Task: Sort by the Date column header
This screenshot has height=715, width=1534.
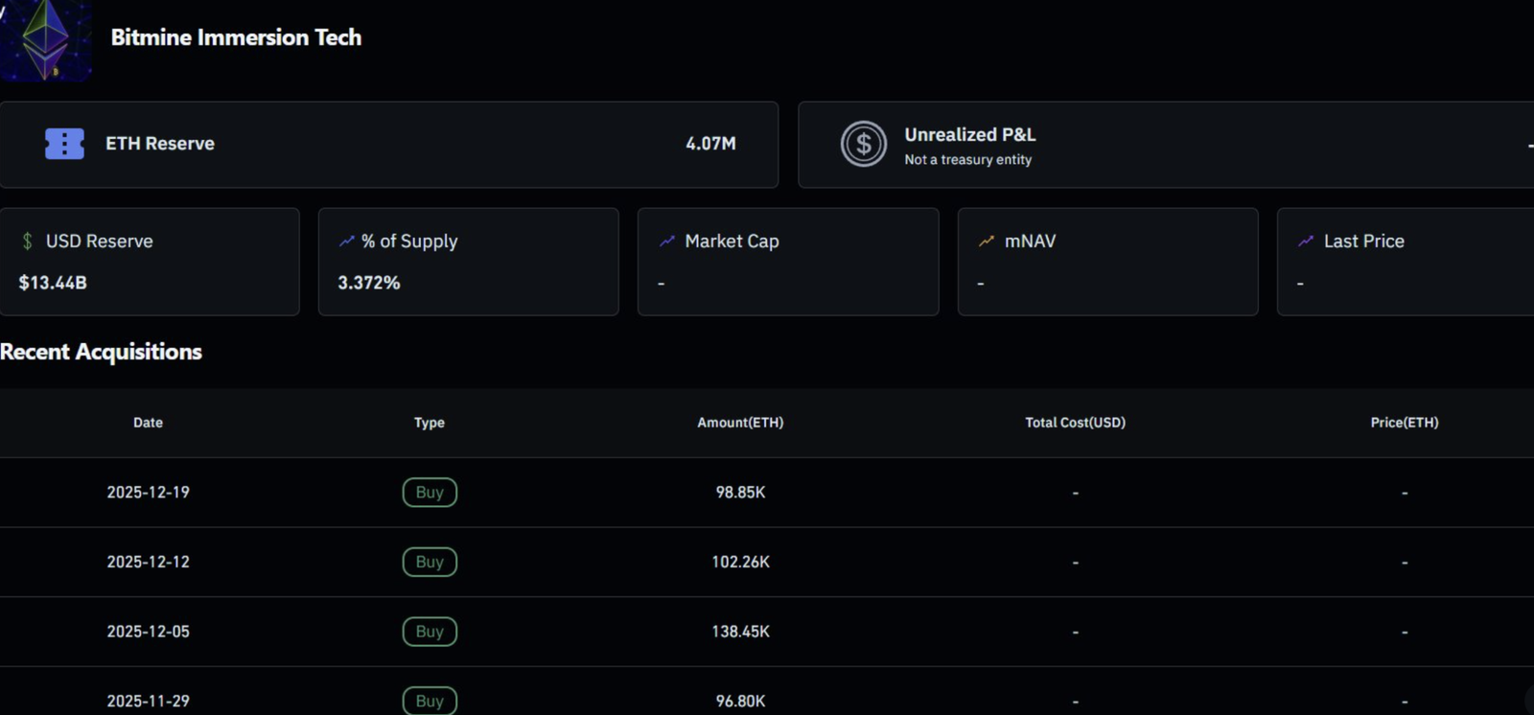Action: click(x=148, y=423)
